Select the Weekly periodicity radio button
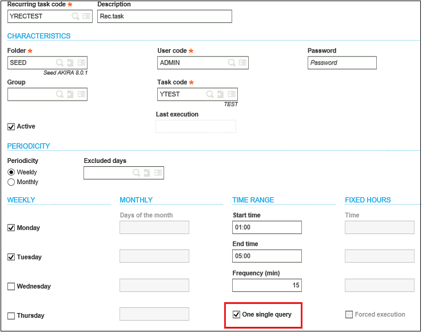This screenshot has width=422, height=332. [x=11, y=172]
